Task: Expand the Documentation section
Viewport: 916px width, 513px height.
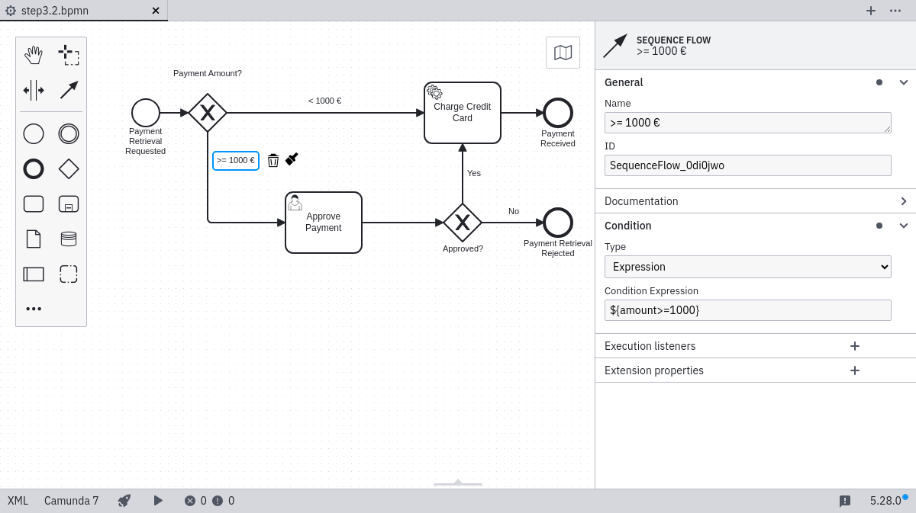Action: click(904, 201)
